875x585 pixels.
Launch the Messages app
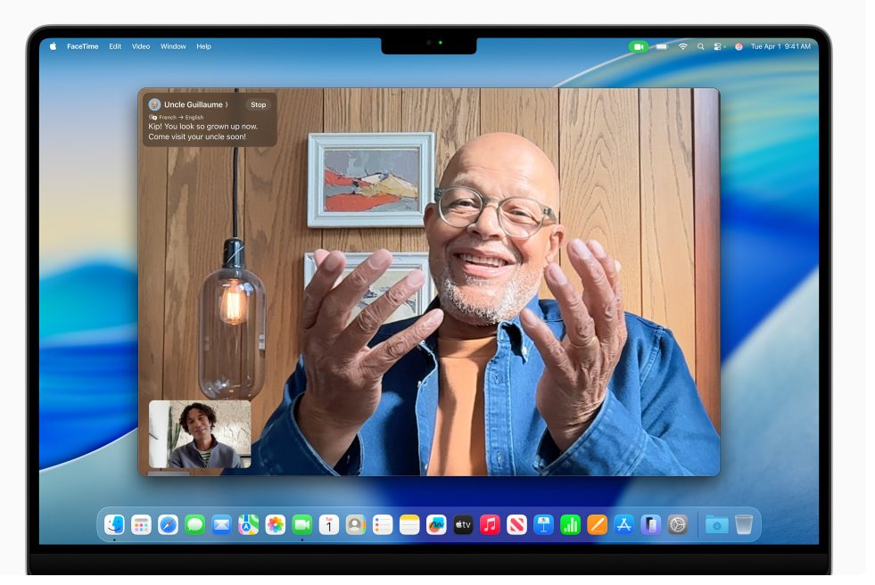point(193,524)
